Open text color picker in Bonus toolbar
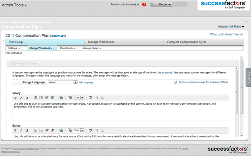Image resolution: width=251 pixels, height=156 pixels. (70, 130)
